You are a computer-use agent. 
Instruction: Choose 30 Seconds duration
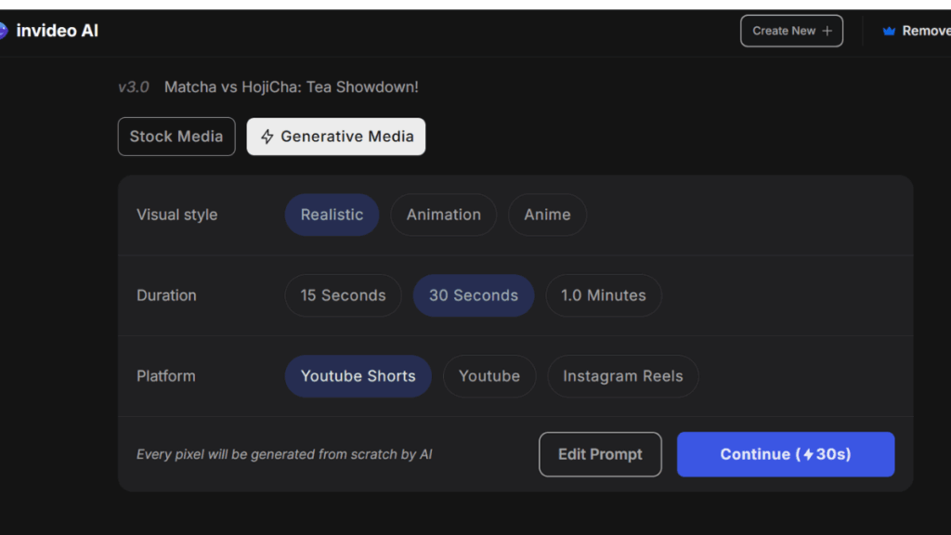click(474, 295)
